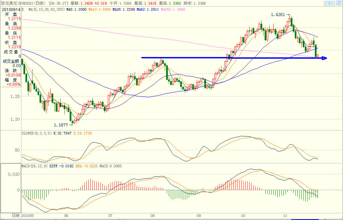Click the 50 level label in the SLOWKD pane
The width and height of the screenshot is (343, 220).
coord(17,150)
